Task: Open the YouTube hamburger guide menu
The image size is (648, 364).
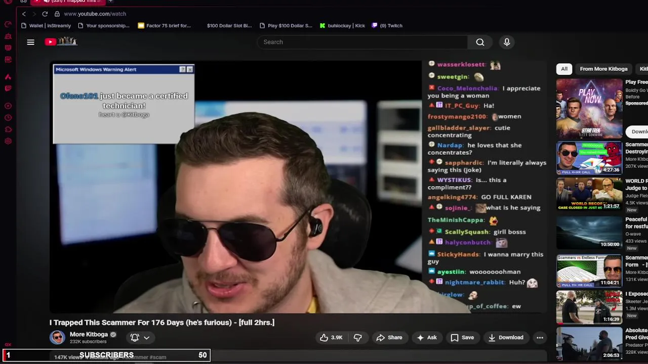Action: pos(30,42)
